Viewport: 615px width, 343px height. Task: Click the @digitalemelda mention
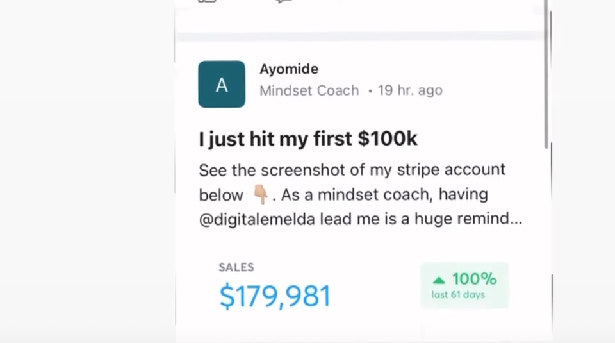point(257,219)
